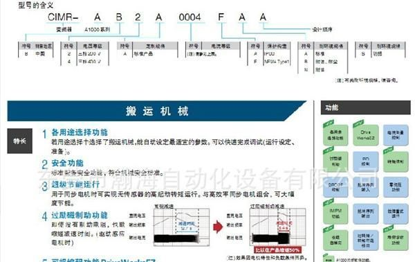The height and width of the screenshot is (262, 415).
Task: Click the 保护构造 table header
Action: point(277,46)
